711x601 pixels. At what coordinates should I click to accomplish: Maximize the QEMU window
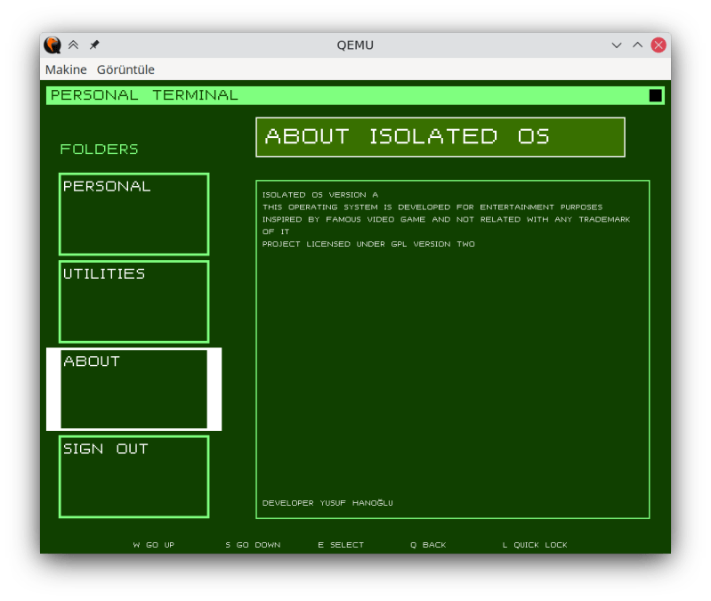[637, 45]
